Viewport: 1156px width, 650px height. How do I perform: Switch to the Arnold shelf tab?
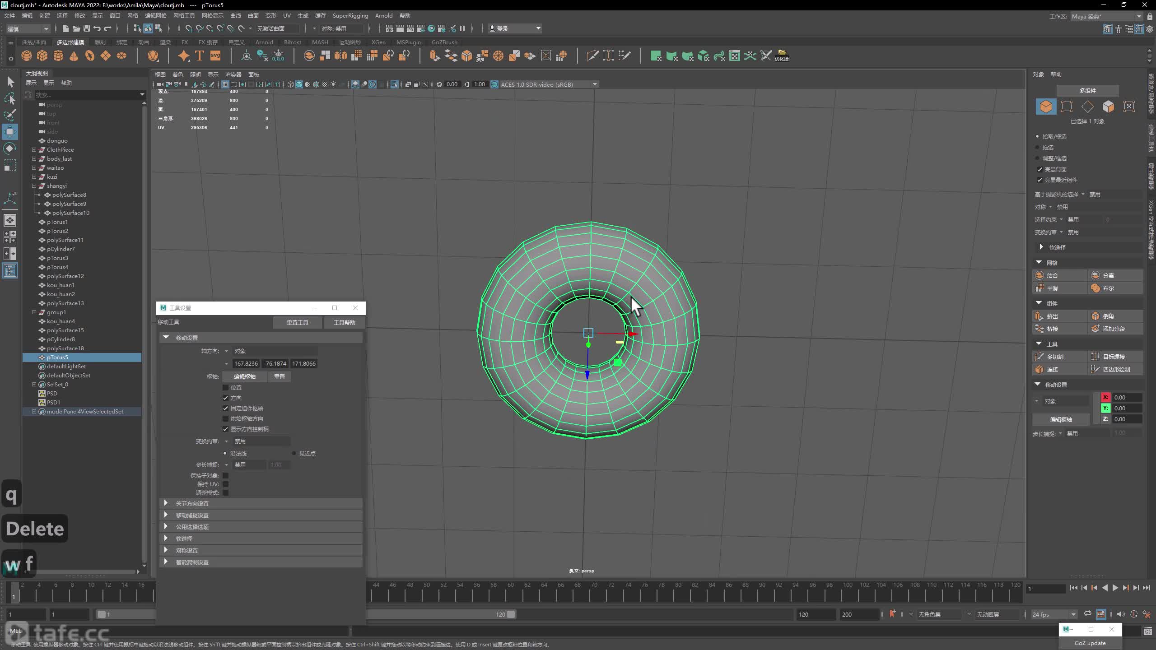(x=264, y=42)
